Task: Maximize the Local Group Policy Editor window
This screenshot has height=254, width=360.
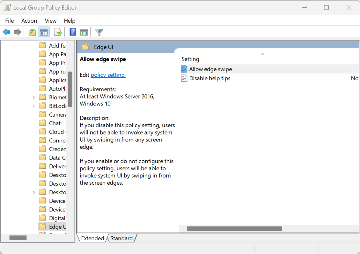Action: (x=326, y=8)
